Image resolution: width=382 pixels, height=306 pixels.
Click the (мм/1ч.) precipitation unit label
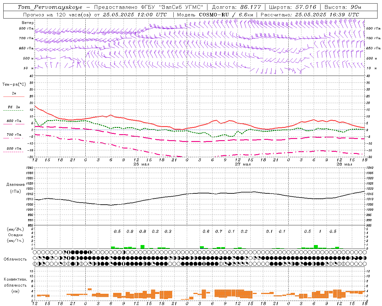[15, 241]
